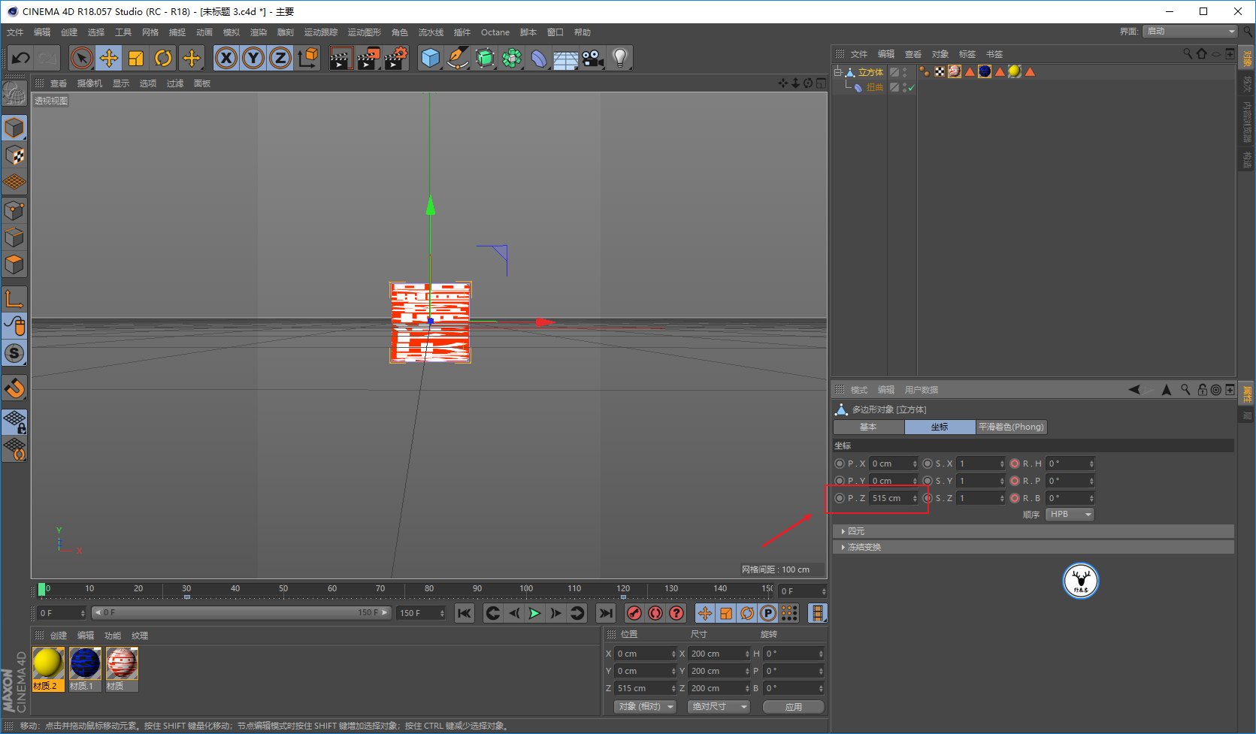Collapse the 立方体 tree node

pyautogui.click(x=837, y=72)
